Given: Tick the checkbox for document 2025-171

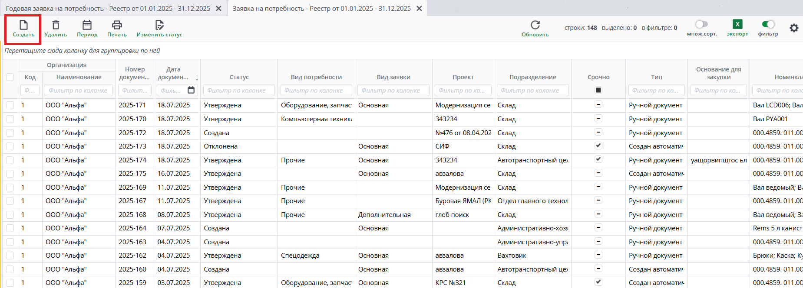Looking at the screenshot, I should pos(10,105).
